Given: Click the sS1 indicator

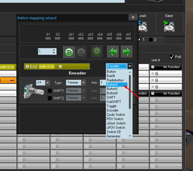Looking at the screenshot, I should click(71, 39).
